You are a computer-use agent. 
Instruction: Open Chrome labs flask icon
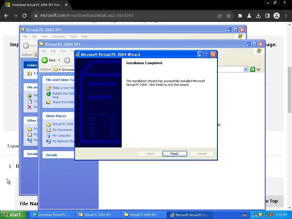[249, 16]
